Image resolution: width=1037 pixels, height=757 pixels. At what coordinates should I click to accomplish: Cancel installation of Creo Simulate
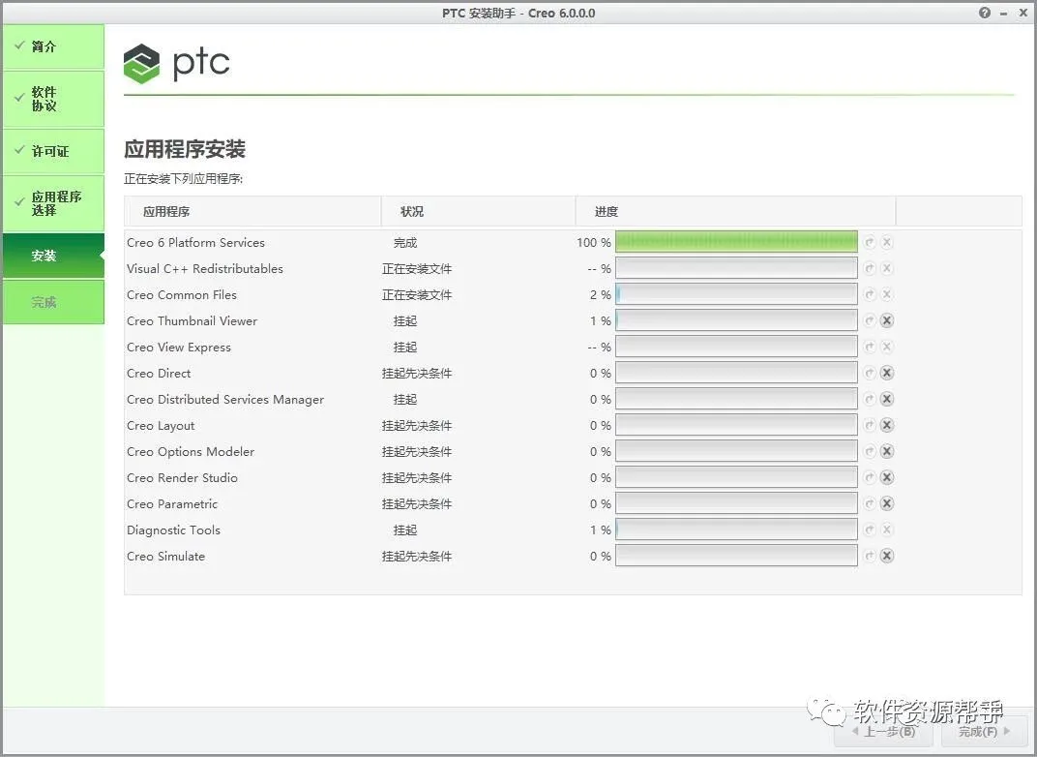pyautogui.click(x=887, y=556)
